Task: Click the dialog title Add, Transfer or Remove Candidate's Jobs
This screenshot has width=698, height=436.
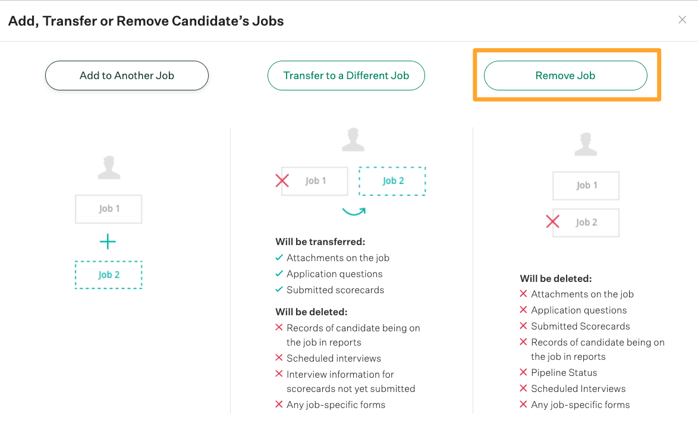Action: (x=146, y=21)
